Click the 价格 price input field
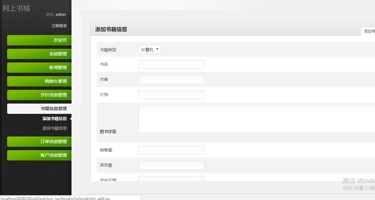 [171, 95]
